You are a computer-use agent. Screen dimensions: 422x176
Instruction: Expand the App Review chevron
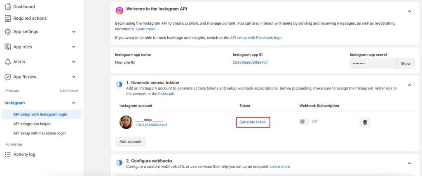(74, 77)
